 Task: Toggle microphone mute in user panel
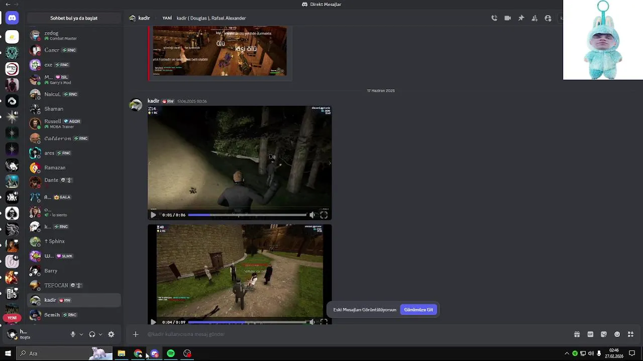[73, 334]
